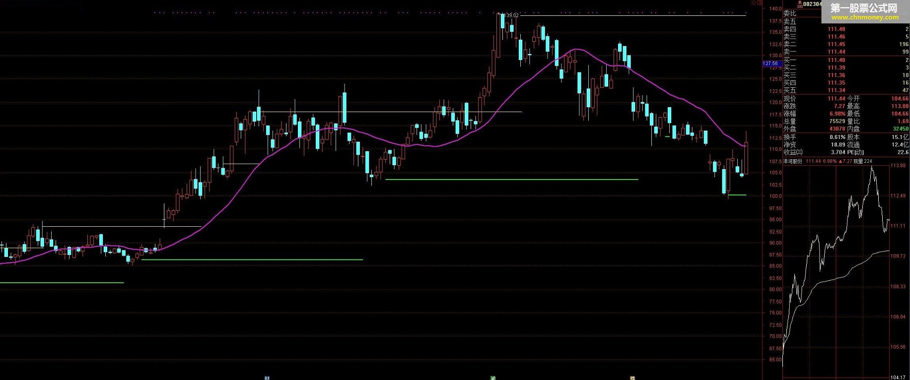The image size is (910, 380).
Task: Click the 今开 open price label
Action: pyautogui.click(x=853, y=99)
